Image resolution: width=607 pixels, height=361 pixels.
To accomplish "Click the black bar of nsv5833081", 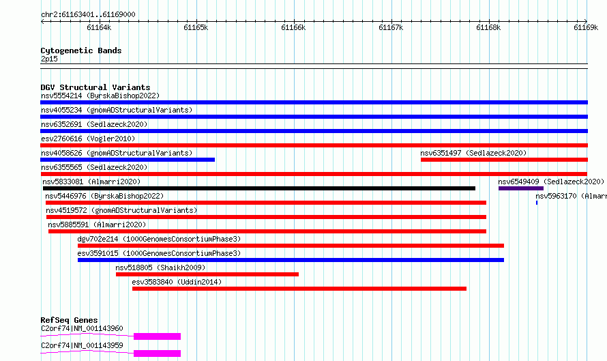I will 259,188.
